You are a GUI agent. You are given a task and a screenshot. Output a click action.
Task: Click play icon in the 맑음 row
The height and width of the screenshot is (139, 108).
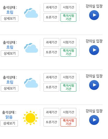(x=94, y=120)
